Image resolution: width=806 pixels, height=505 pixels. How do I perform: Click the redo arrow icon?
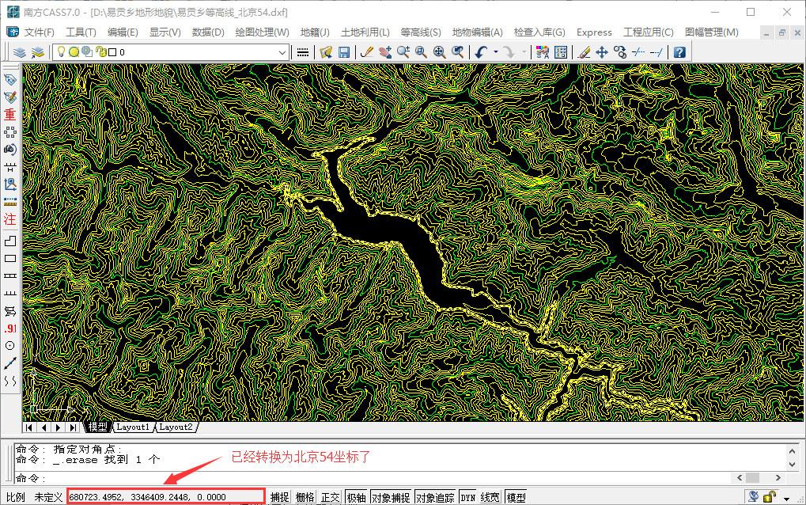pos(509,52)
